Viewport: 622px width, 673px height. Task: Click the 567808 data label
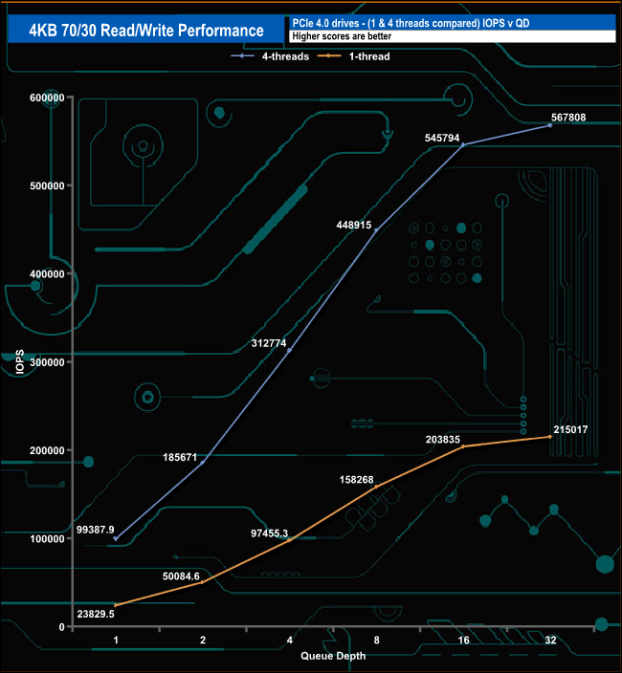(x=568, y=118)
